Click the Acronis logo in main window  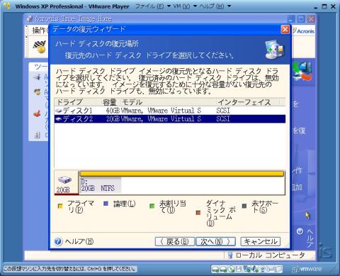pos(303,31)
